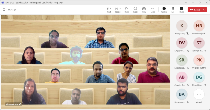Click the DG avatar for Dhruv Gaik
This screenshot has height=110, width=210.
[199, 77]
